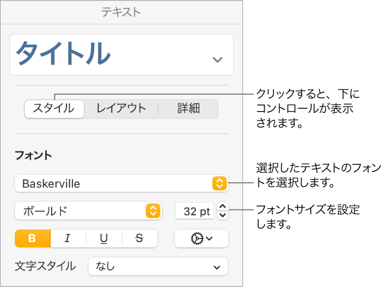Click the 32 pt font size field
386x287 pixels.
(195, 211)
